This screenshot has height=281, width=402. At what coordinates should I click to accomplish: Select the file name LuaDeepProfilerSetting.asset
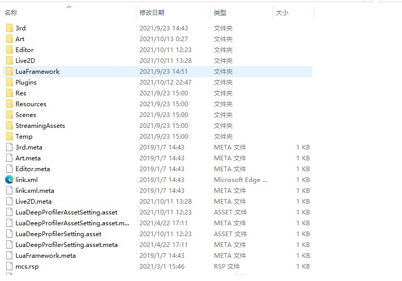pyautogui.click(x=58, y=234)
